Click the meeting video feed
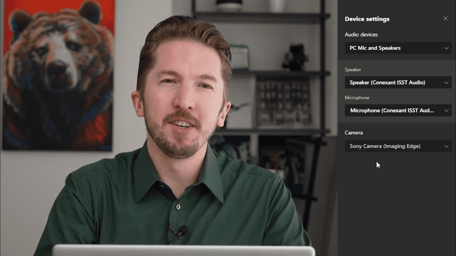456x256 pixels. tap(169, 128)
